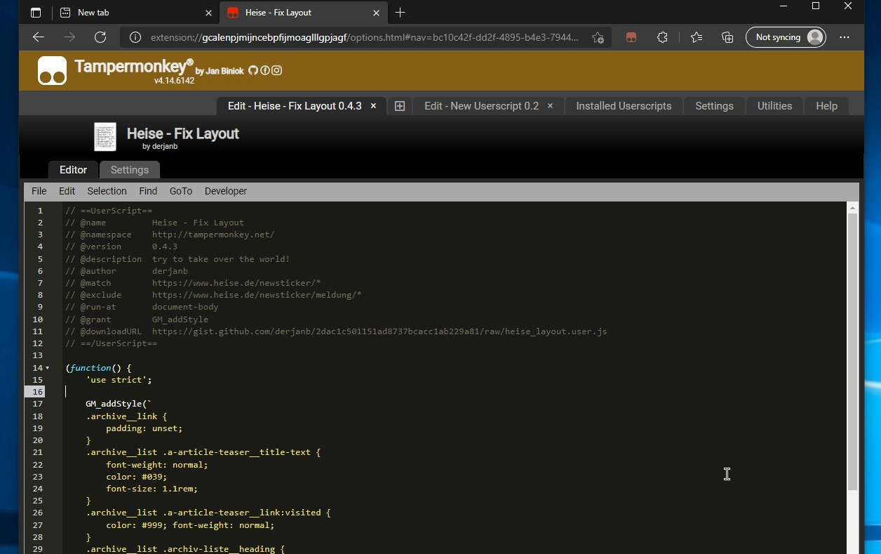
Task: Click the GM_addStyle( code line
Action: tap(119, 404)
